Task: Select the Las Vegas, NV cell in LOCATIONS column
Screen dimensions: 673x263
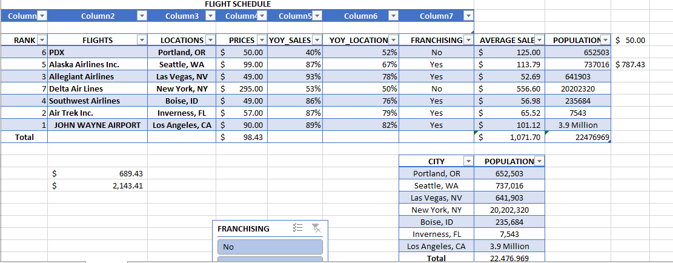Action: tap(182, 77)
